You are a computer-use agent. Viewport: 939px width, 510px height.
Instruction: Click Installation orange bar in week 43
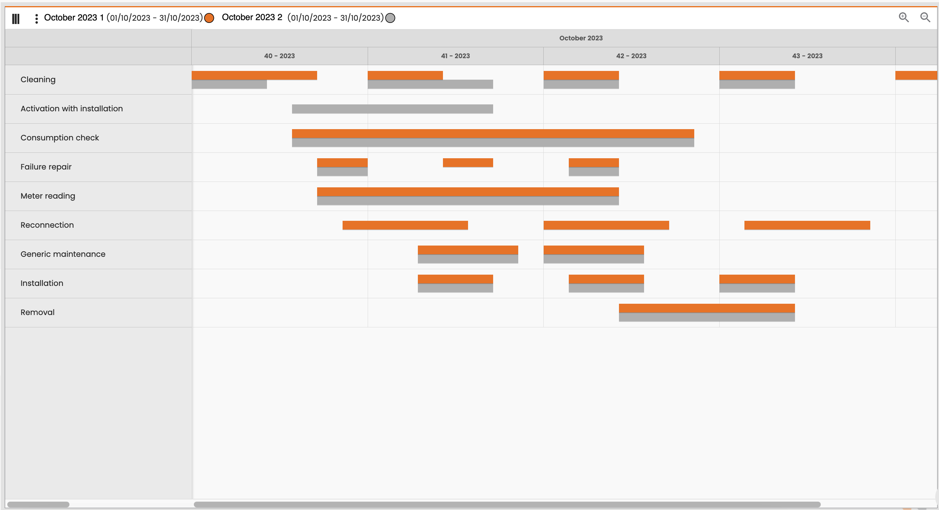click(x=757, y=279)
